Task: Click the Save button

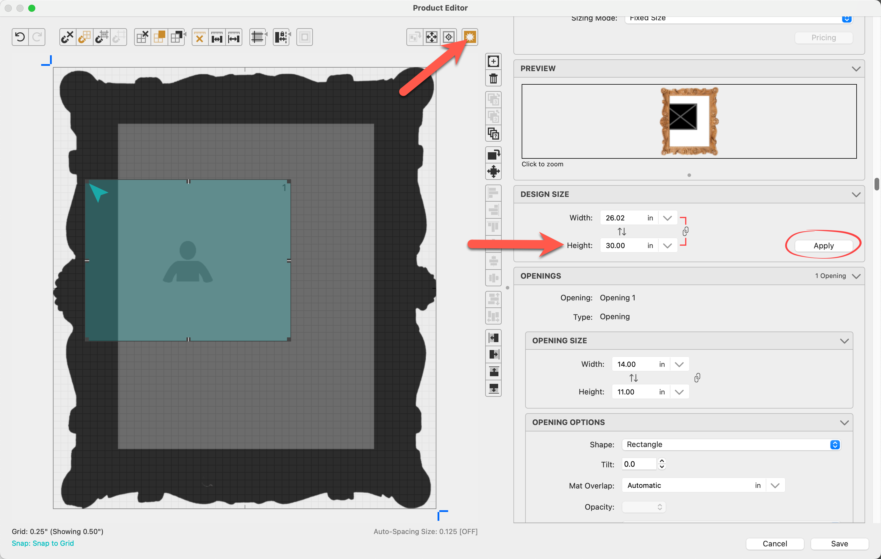Action: point(839,543)
